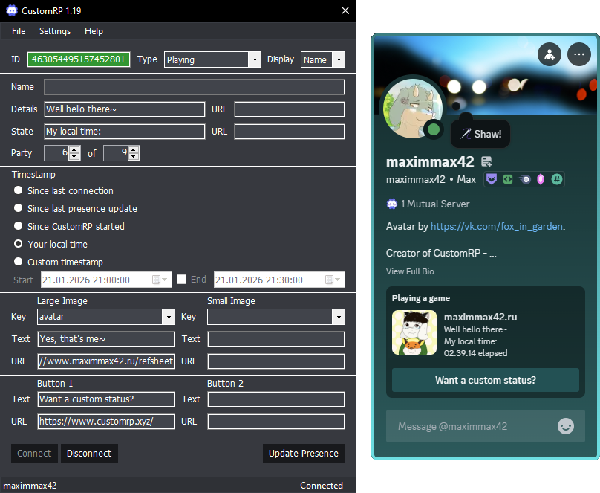Image resolution: width=600 pixels, height=493 pixels.
Task: Click the State field with My local time:
Action: 124,132
